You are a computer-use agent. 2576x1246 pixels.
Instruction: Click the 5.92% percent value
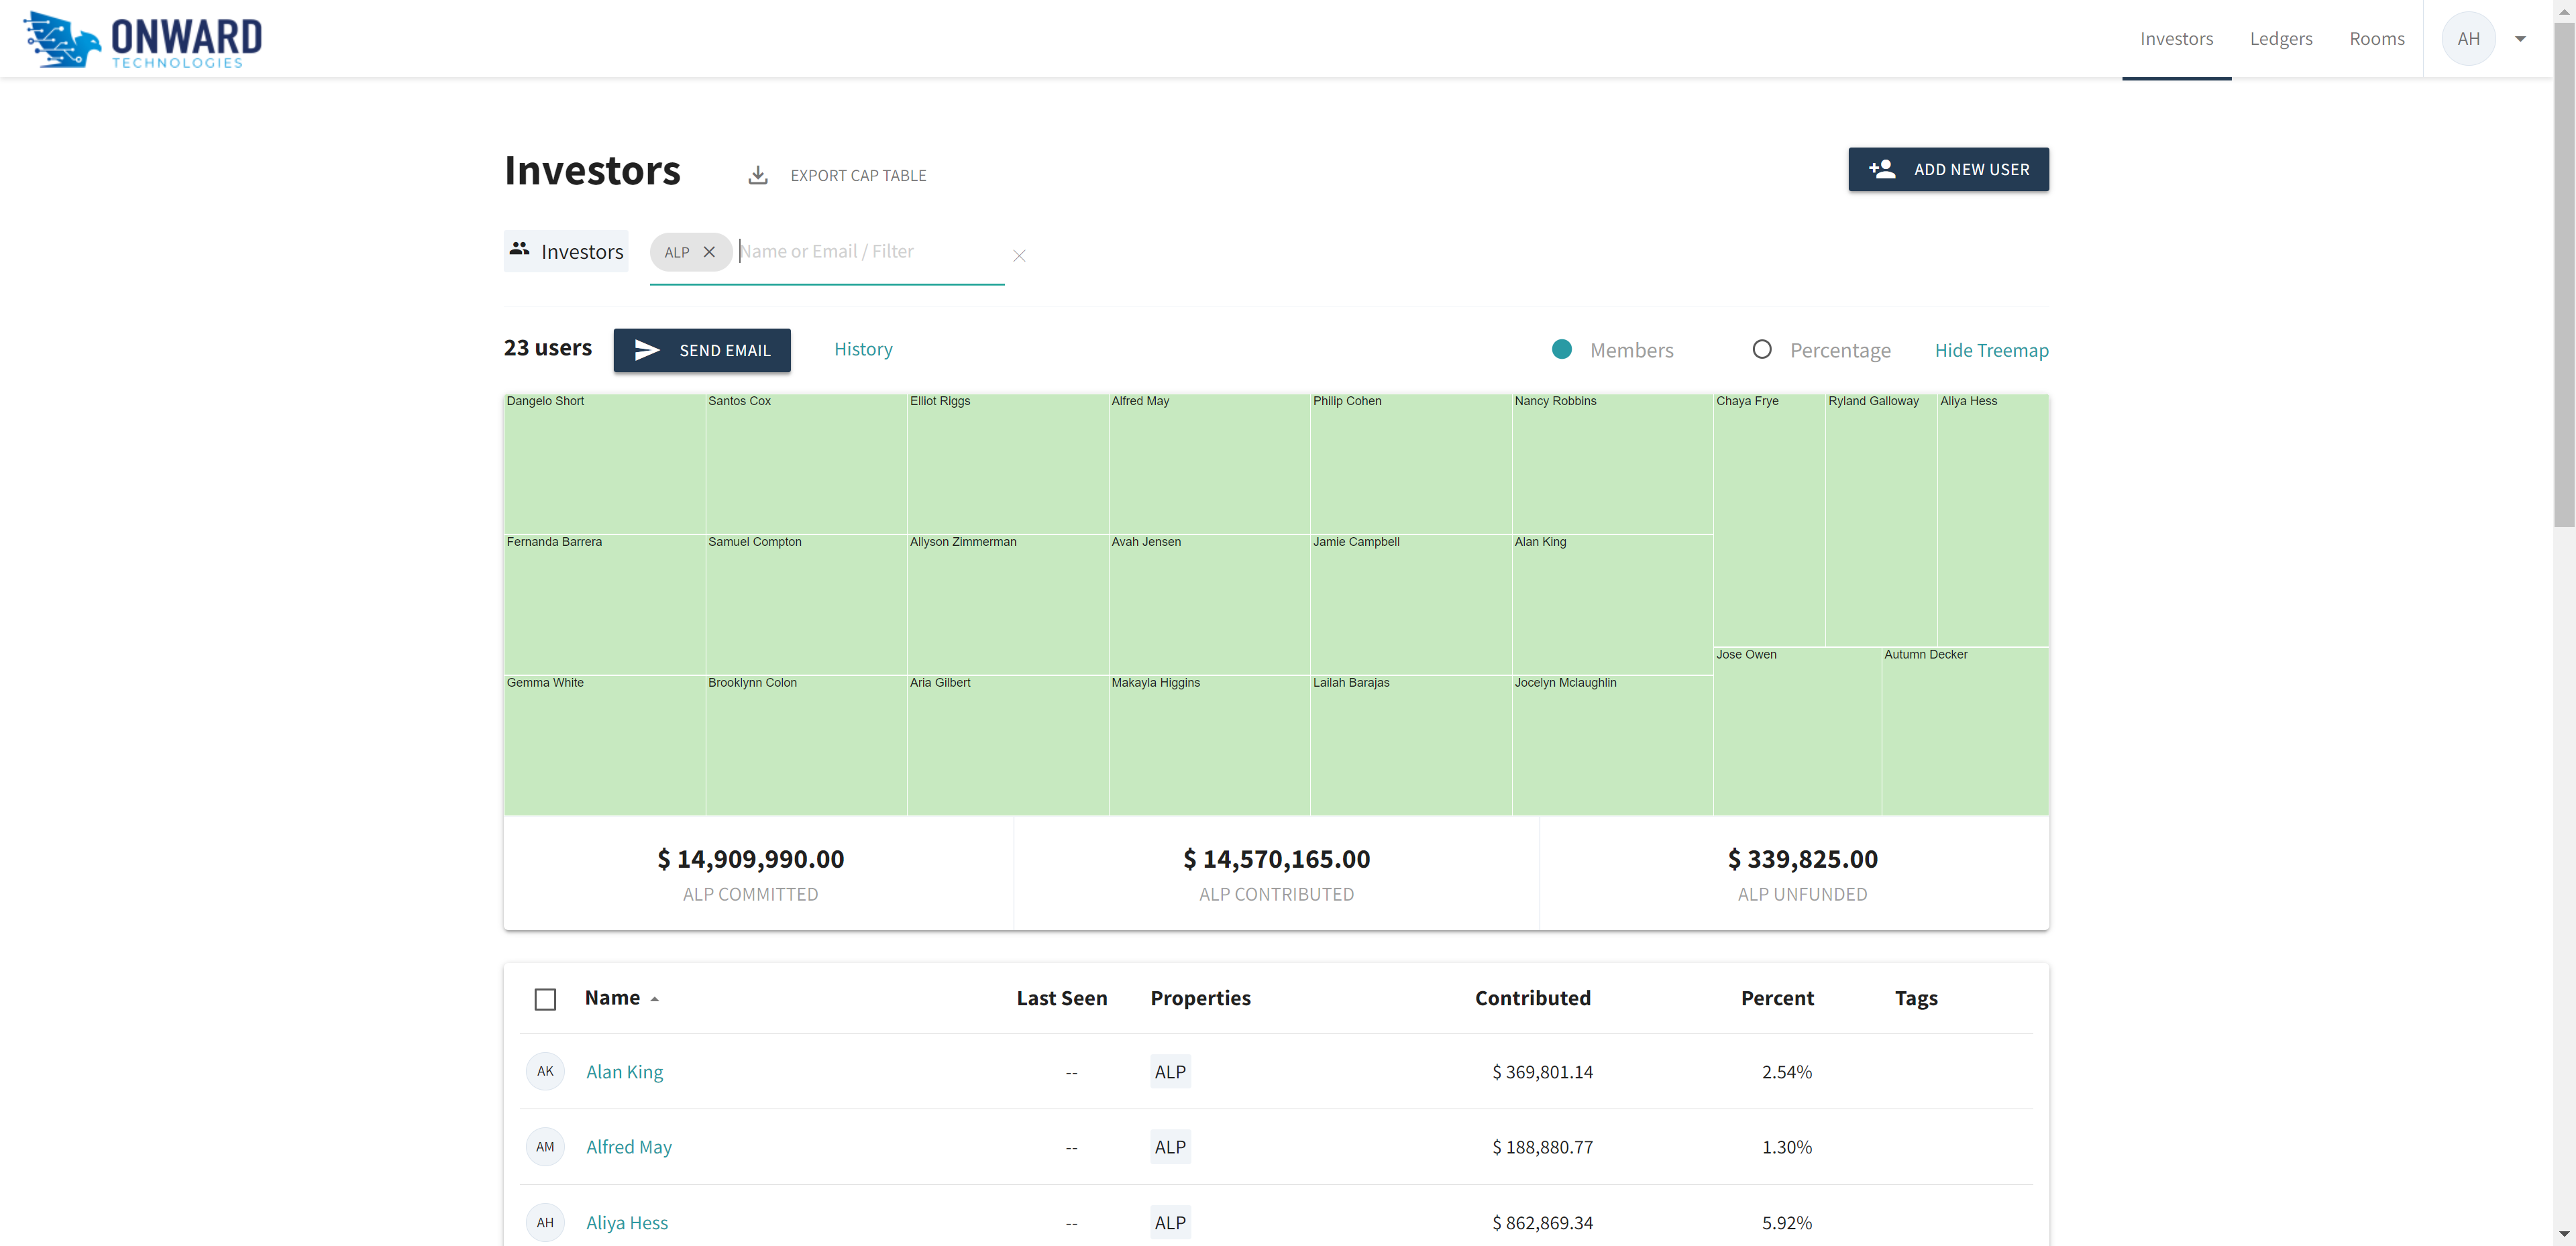(1786, 1223)
